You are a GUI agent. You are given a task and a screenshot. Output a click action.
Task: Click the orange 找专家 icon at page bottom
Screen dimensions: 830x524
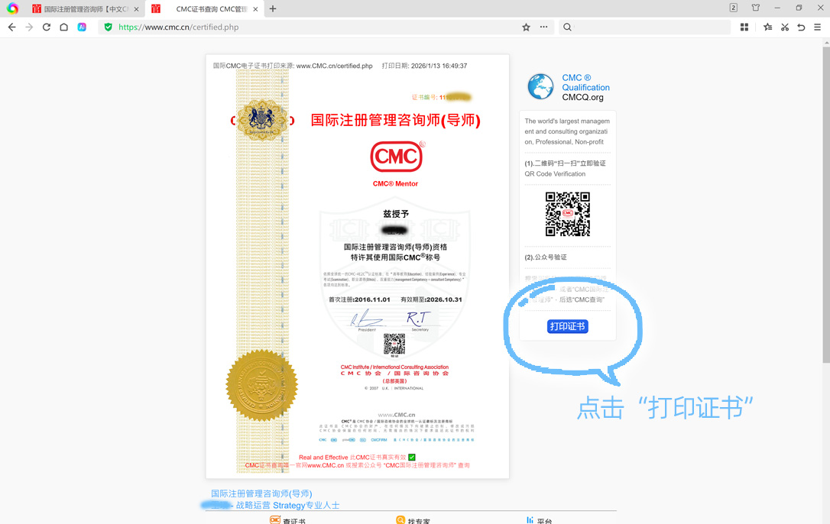point(400,520)
